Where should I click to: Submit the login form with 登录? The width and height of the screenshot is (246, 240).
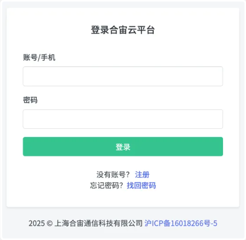tap(123, 147)
